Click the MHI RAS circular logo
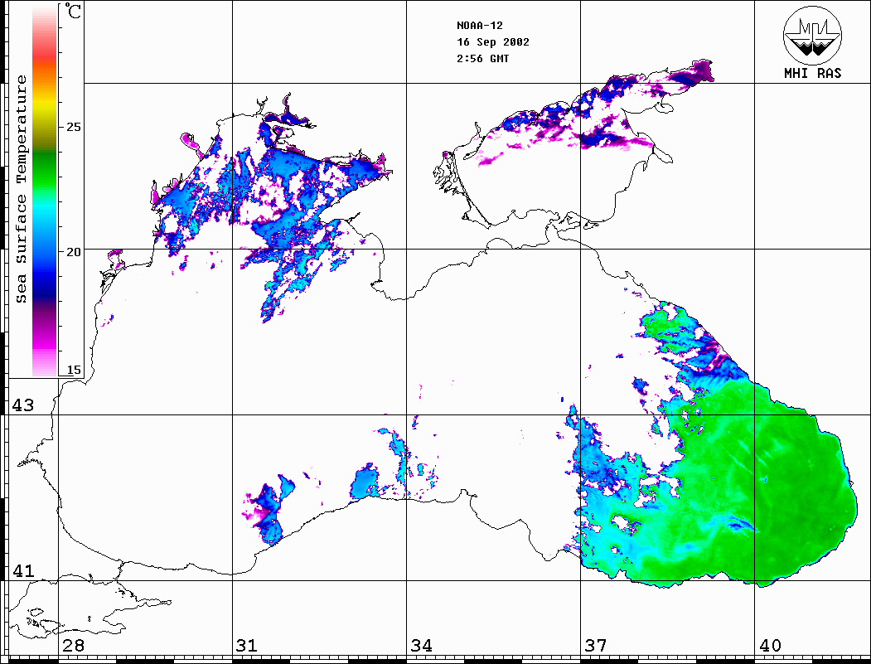The height and width of the screenshot is (664, 871). 812,36
